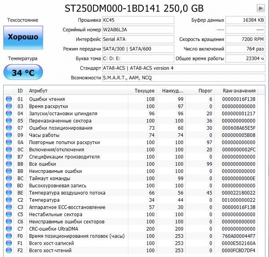
Task: Click raw value 000022180022
Action: click(x=239, y=193)
